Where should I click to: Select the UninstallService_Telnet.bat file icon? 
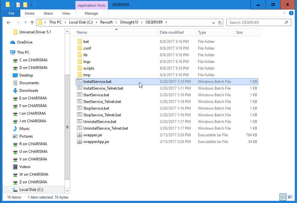tap(80, 128)
